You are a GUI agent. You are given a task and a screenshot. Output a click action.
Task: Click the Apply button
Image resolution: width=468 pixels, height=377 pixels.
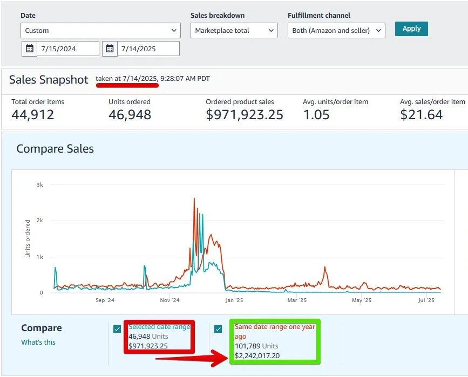tap(411, 29)
